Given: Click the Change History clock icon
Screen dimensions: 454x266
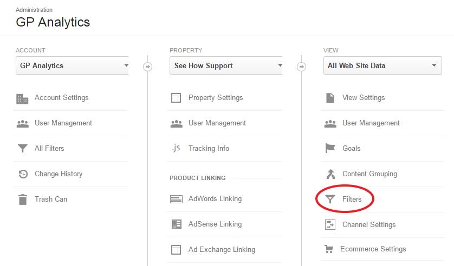Looking at the screenshot, I should point(23,174).
